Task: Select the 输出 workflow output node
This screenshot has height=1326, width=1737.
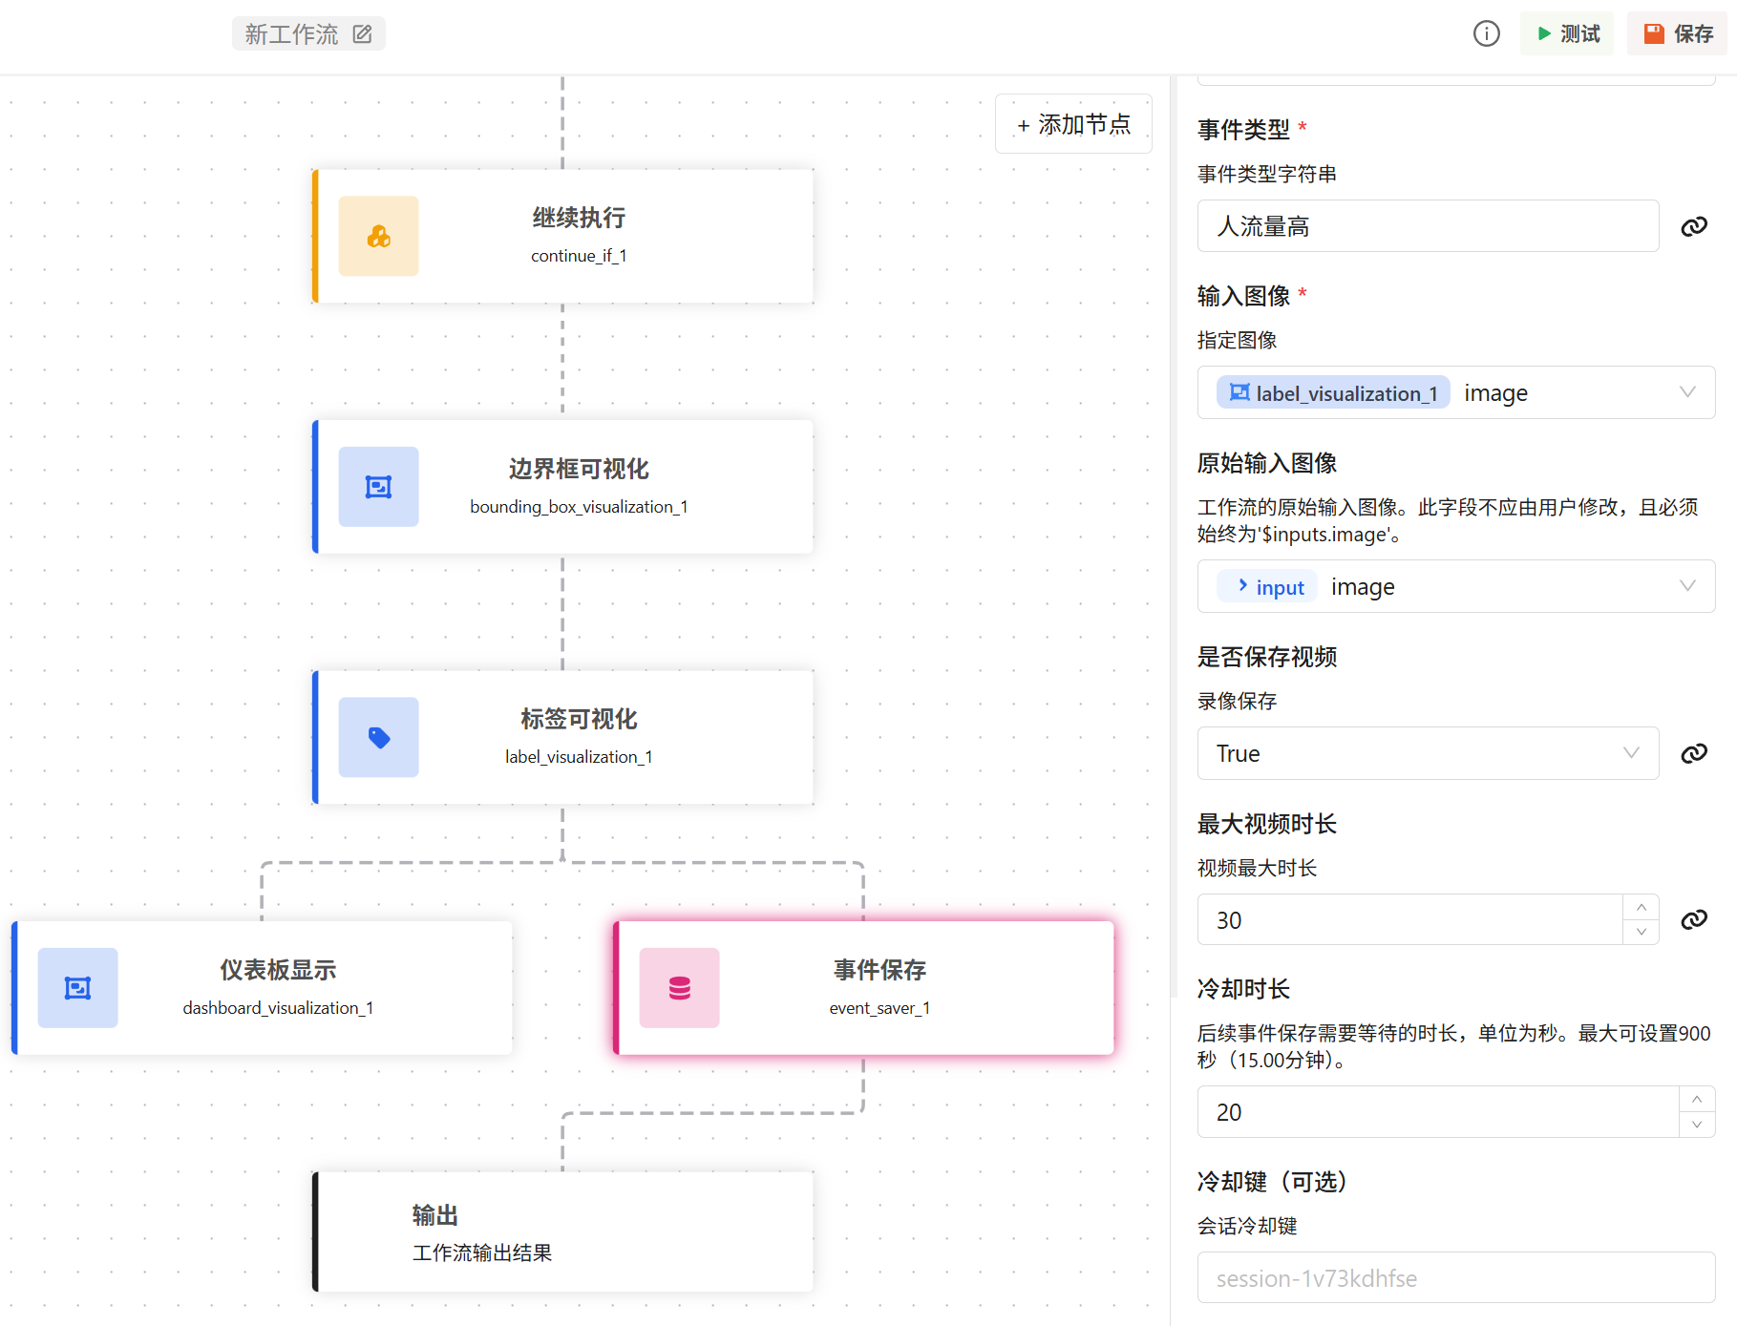Action: [x=563, y=1232]
